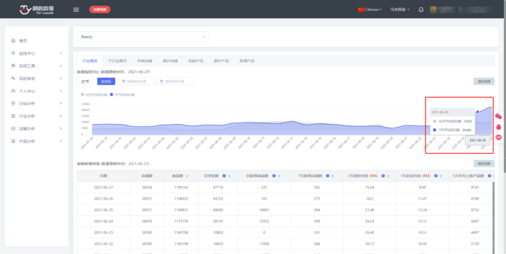Click the QQ floating icon on right edge

pos(498,127)
